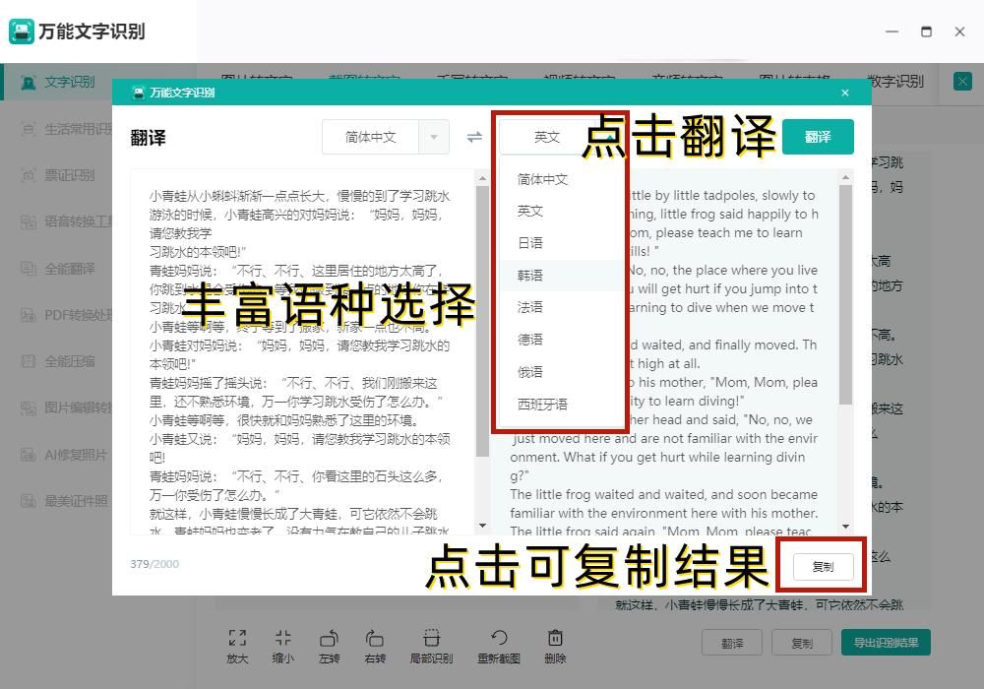
Task: Click the 导出识别结果 button
Action: (886, 643)
